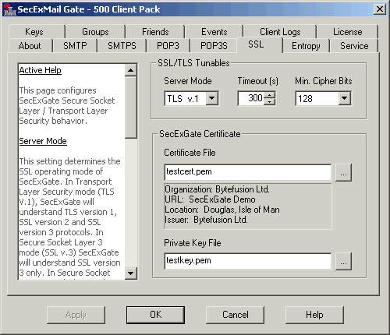Click the Cancel button
Image resolution: width=390 pixels, height=335 pixels.
tap(235, 315)
